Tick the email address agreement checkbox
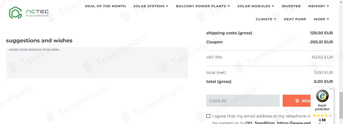 (208, 116)
